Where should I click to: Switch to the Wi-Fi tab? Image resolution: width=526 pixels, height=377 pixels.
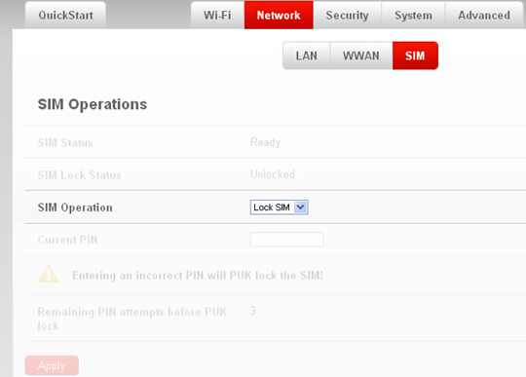click(x=217, y=15)
